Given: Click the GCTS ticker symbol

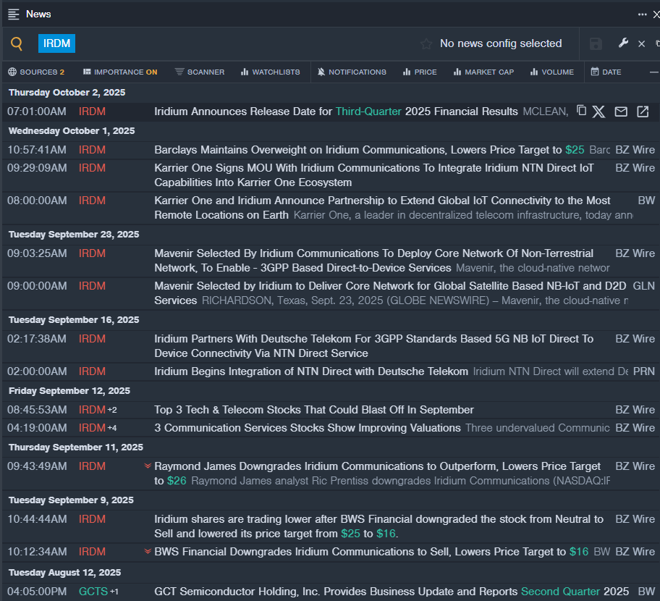Looking at the screenshot, I should coord(92,592).
